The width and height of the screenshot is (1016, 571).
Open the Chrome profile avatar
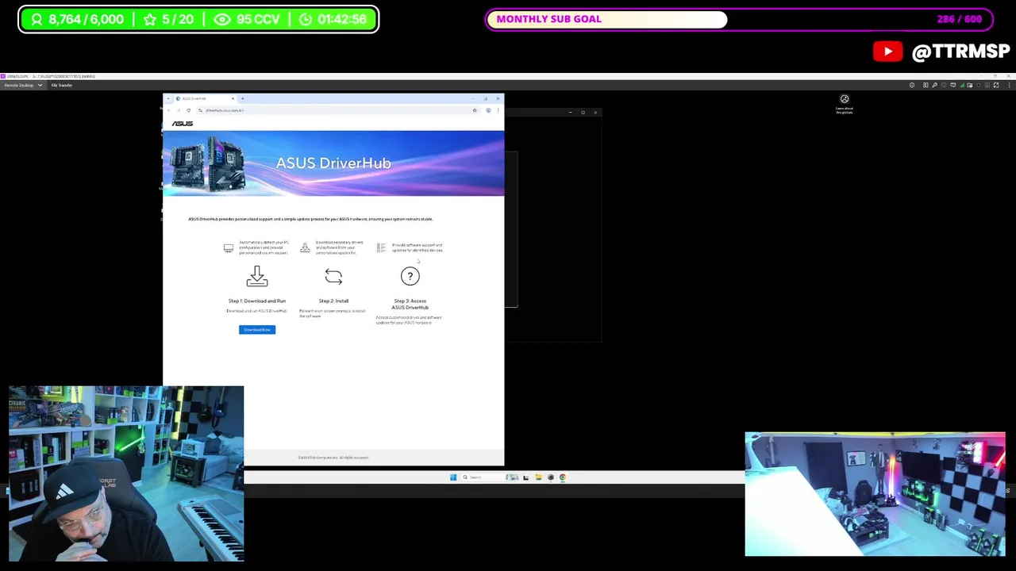[x=488, y=110]
